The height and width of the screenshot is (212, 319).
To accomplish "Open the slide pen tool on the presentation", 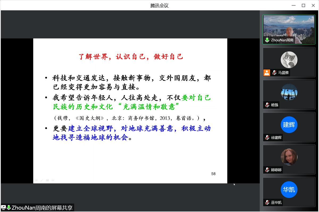I will (42, 180).
